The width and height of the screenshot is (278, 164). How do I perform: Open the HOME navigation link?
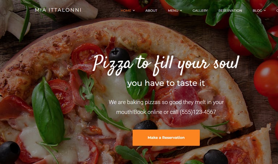[x=126, y=10]
